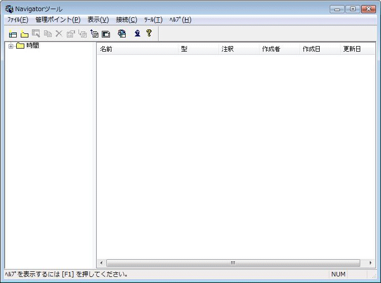Click the Navigator cube toolbar icon
381x283 pixels.
[122, 33]
